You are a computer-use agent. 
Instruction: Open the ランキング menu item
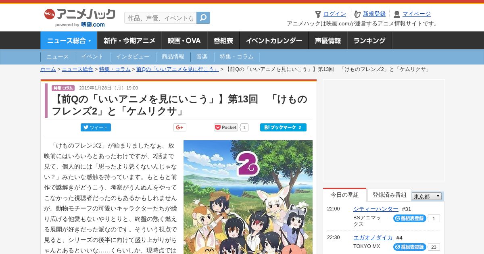369,40
